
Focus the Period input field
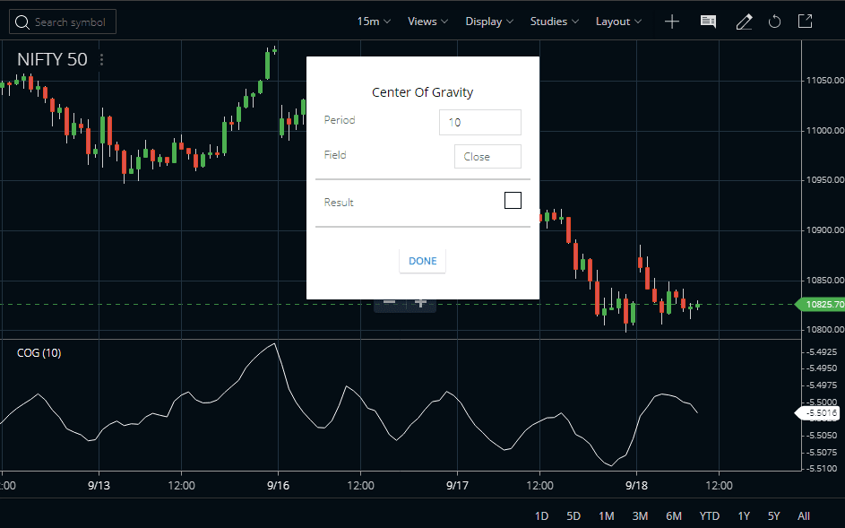click(x=480, y=123)
